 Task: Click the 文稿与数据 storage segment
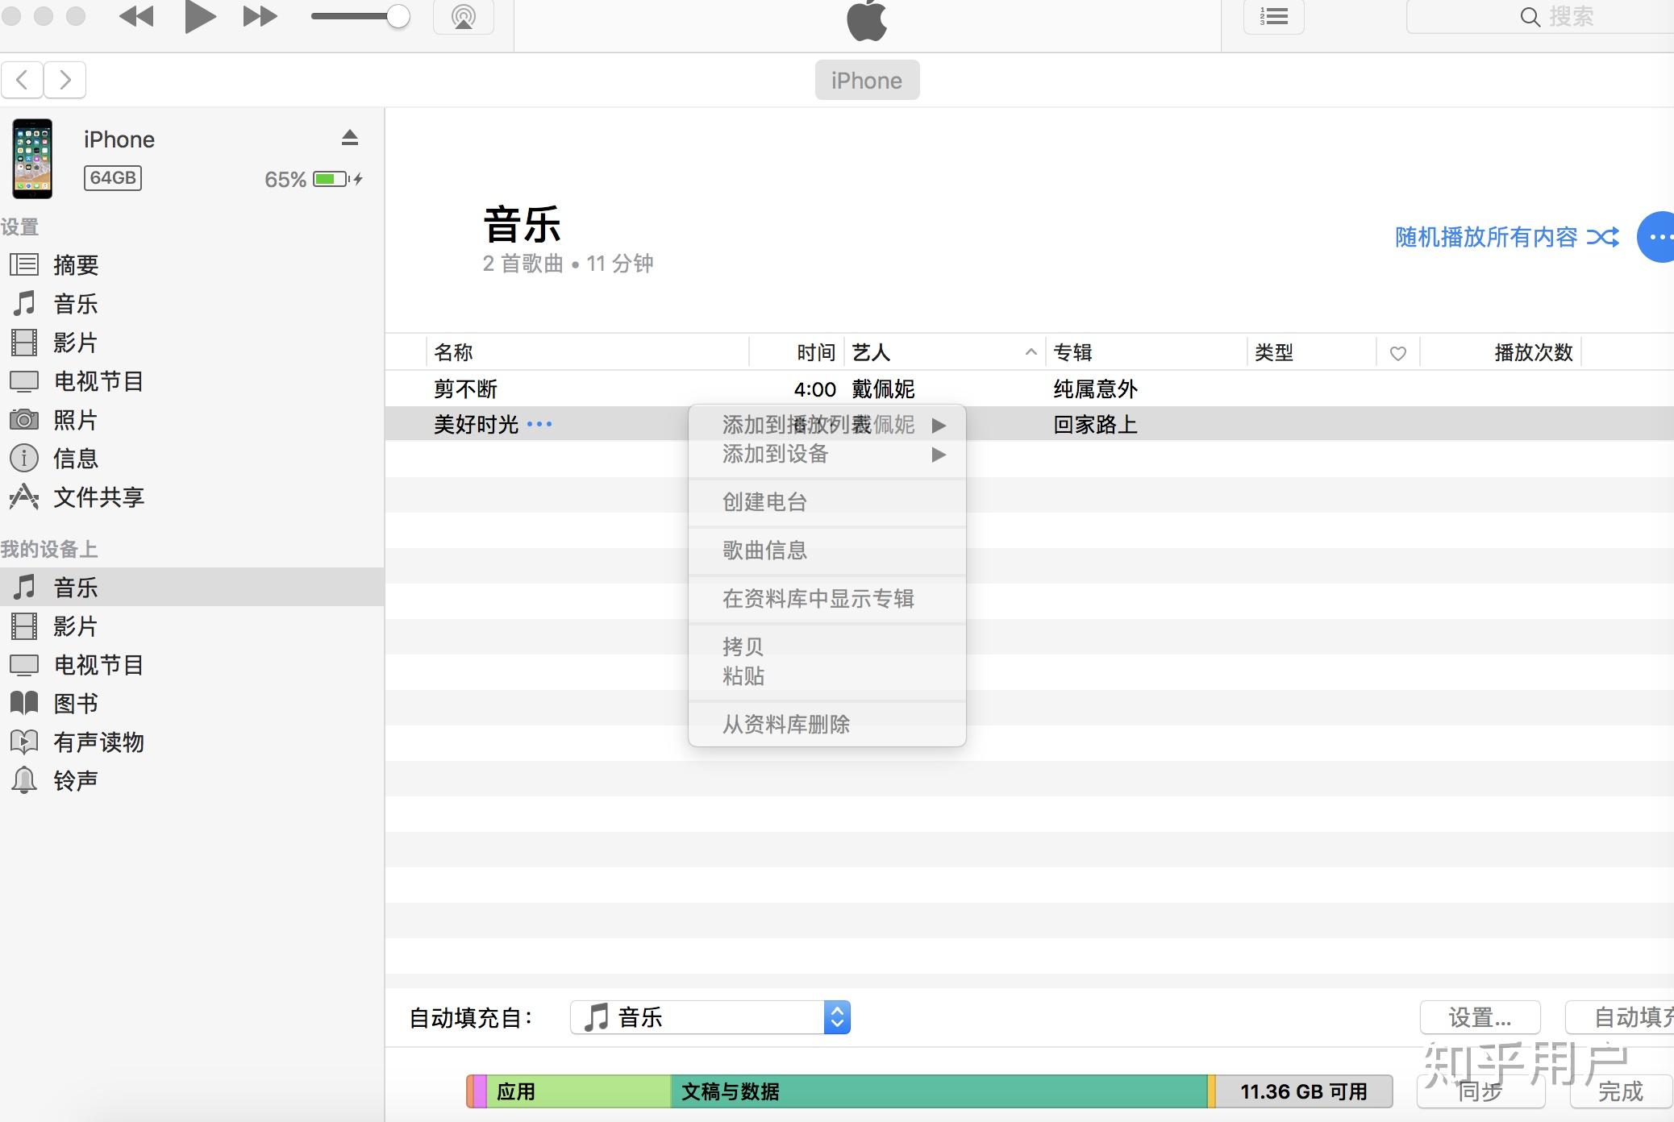[x=939, y=1091]
